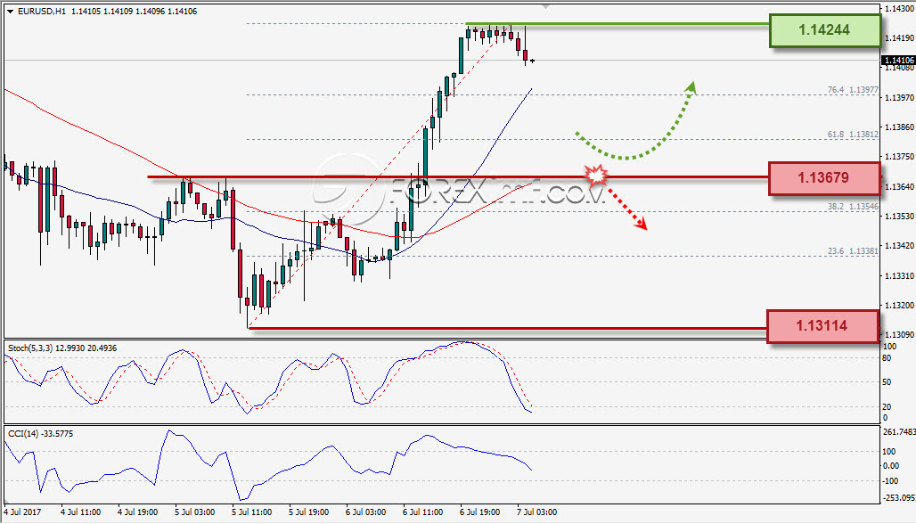916x524 pixels.
Task: Click the Fibonacci label 23.6 1.13381
Action: [x=853, y=251]
